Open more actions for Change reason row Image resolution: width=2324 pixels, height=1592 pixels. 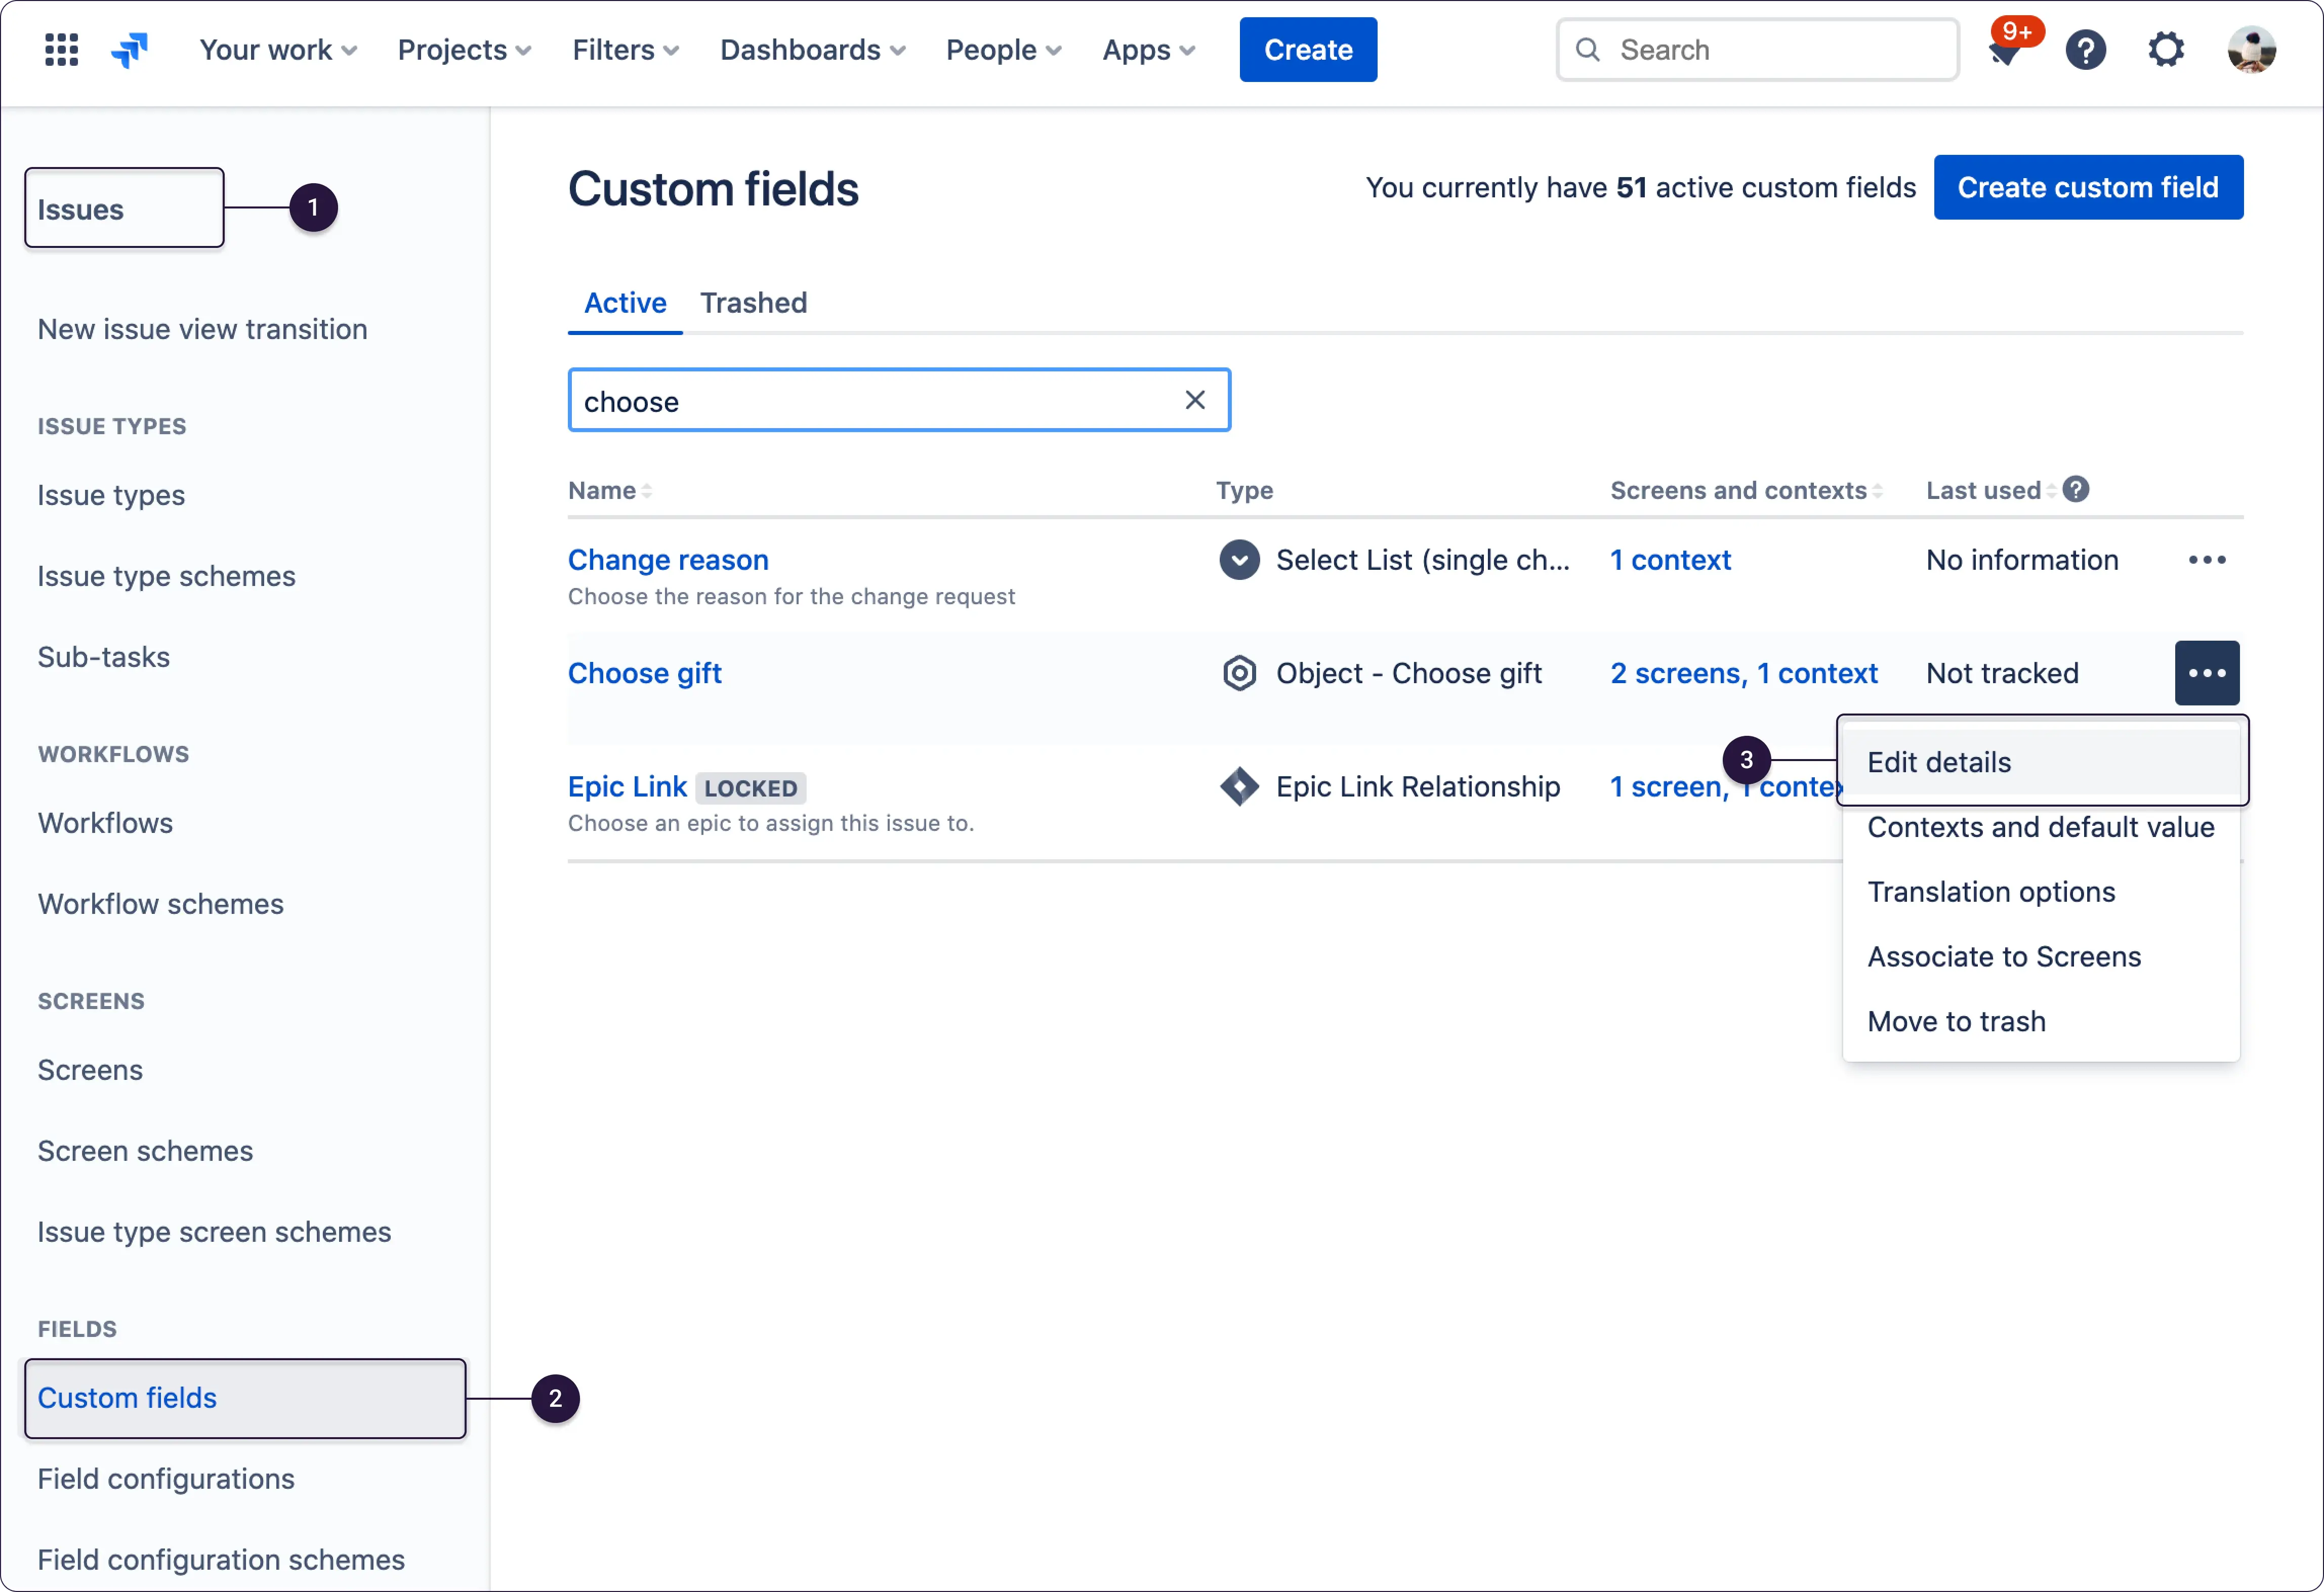coord(2206,560)
